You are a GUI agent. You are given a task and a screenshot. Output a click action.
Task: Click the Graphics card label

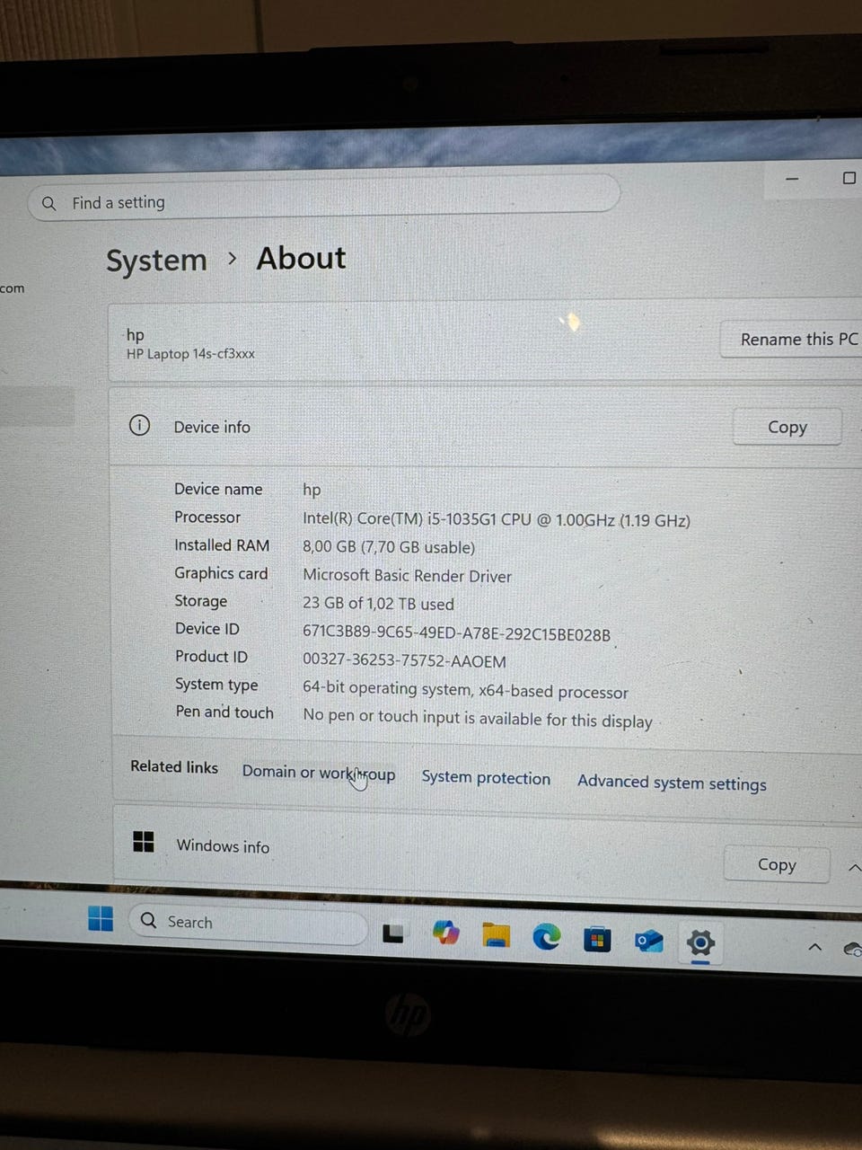pyautogui.click(x=221, y=573)
